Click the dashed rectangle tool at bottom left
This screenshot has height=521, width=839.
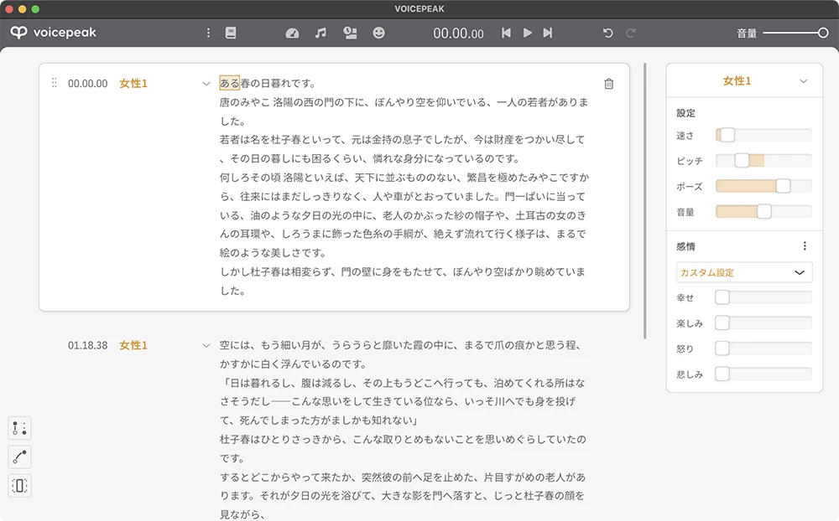tap(20, 485)
